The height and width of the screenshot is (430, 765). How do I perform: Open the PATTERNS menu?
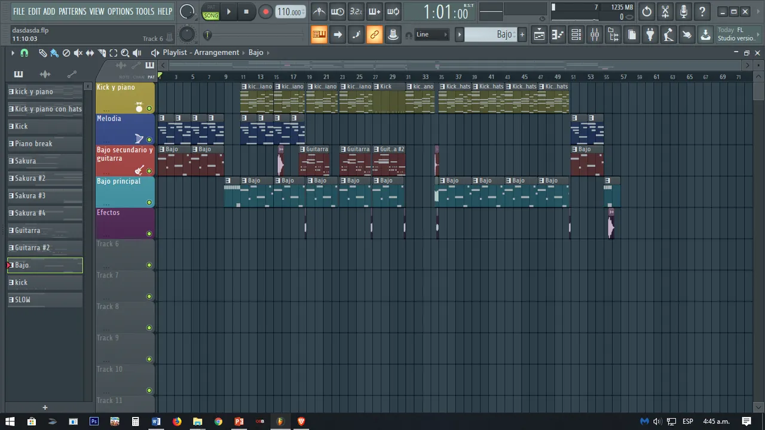(x=72, y=11)
